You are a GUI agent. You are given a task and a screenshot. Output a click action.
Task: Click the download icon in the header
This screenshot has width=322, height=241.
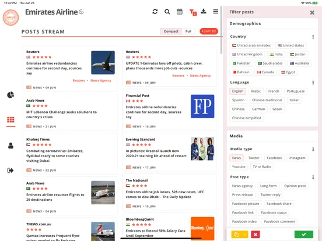click(204, 11)
